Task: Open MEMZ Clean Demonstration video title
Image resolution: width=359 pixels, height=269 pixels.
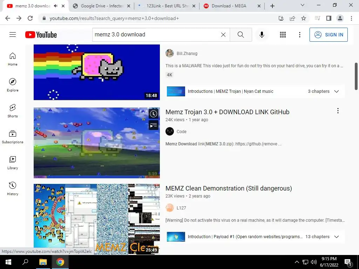Action: (x=229, y=188)
